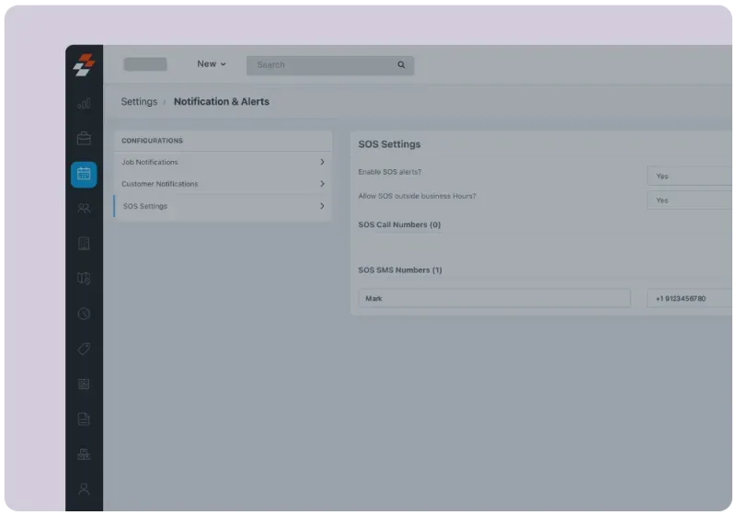The width and height of the screenshot is (736, 515).
Task: Open the people/customers icon in the sidebar
Action: [84, 208]
